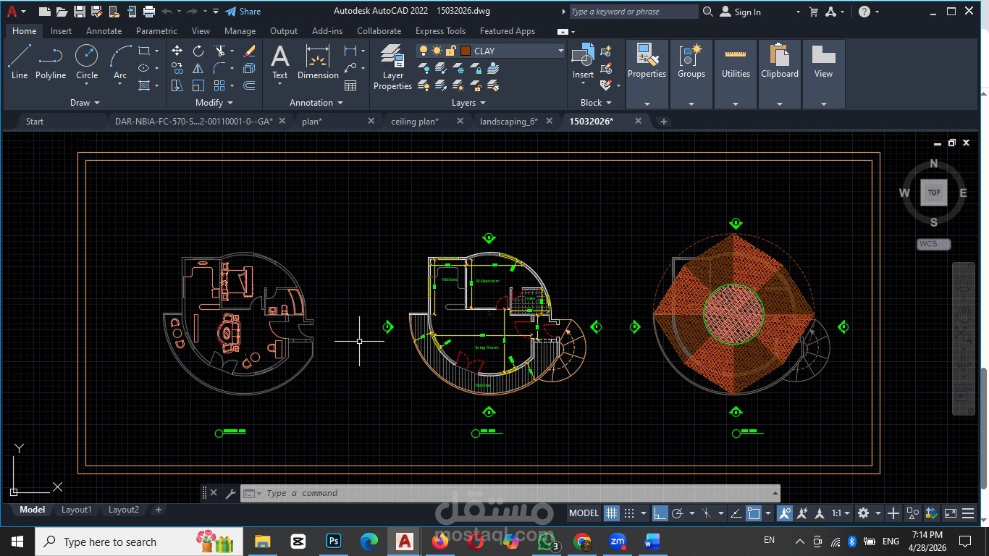Switch to the landscaping_6* drawing tab
This screenshot has height=556, width=989.
508,122
